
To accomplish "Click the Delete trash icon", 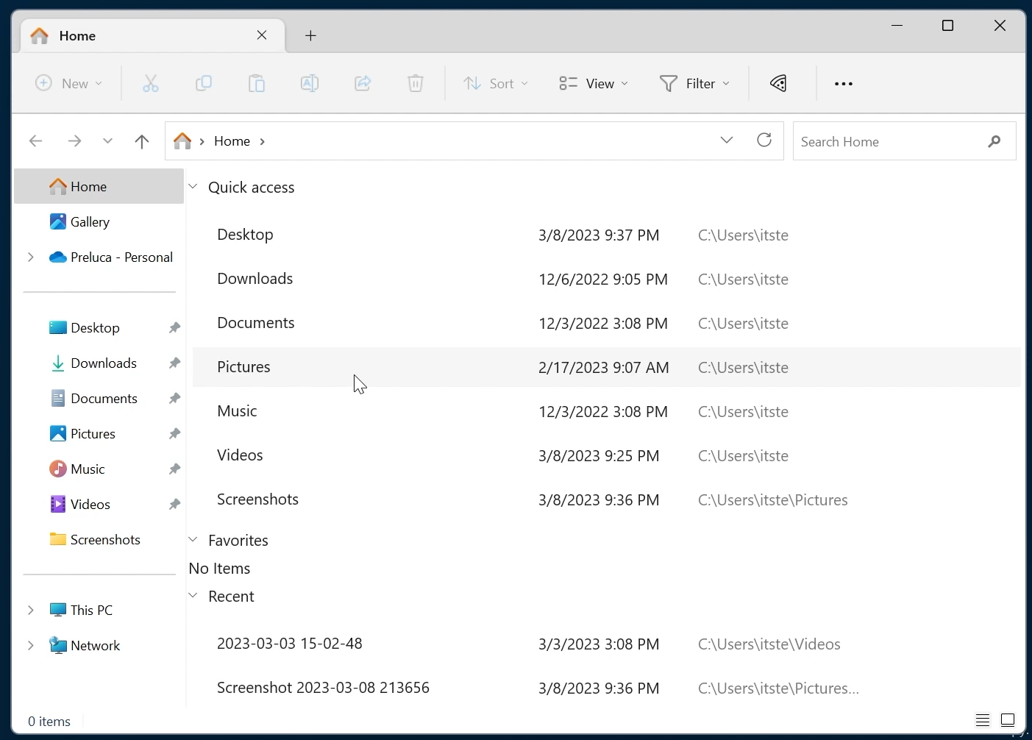I will pyautogui.click(x=415, y=83).
